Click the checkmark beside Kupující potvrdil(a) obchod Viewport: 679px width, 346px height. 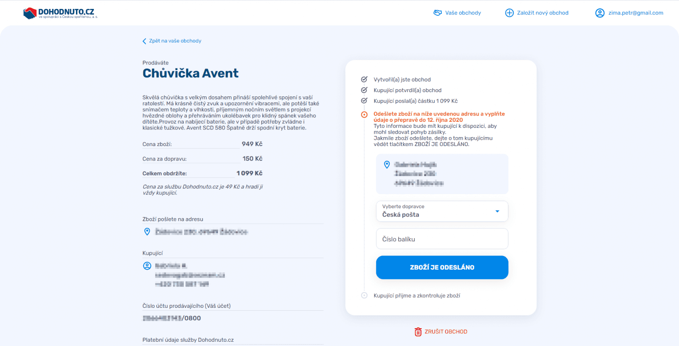(x=364, y=90)
